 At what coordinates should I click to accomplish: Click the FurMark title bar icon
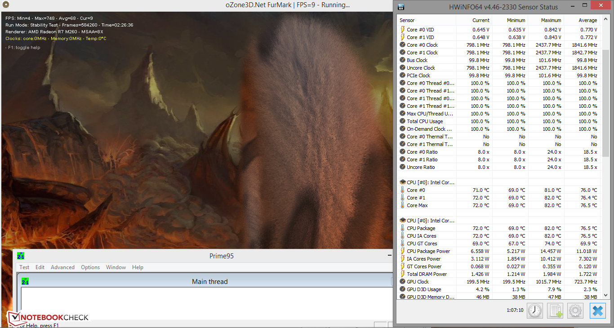coord(5,5)
